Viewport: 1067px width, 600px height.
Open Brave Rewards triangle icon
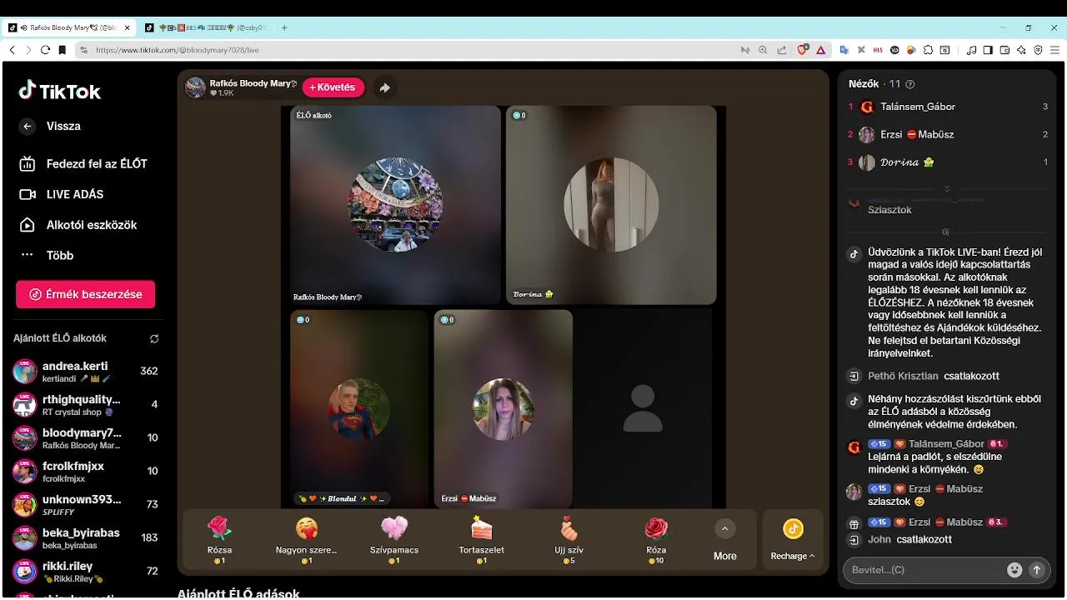pos(820,50)
